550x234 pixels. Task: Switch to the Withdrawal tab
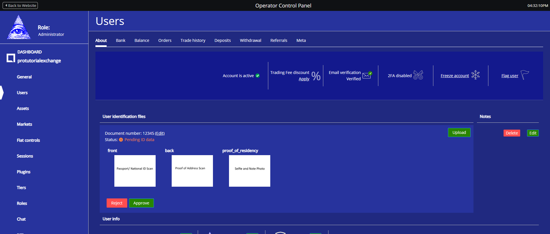(250, 40)
